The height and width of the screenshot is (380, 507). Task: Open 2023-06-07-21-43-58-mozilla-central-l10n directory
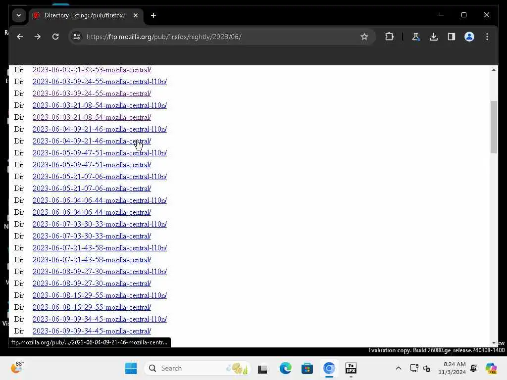pyautogui.click(x=100, y=248)
